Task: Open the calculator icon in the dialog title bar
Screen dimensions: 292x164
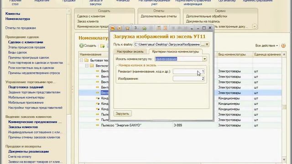Action: point(159,28)
